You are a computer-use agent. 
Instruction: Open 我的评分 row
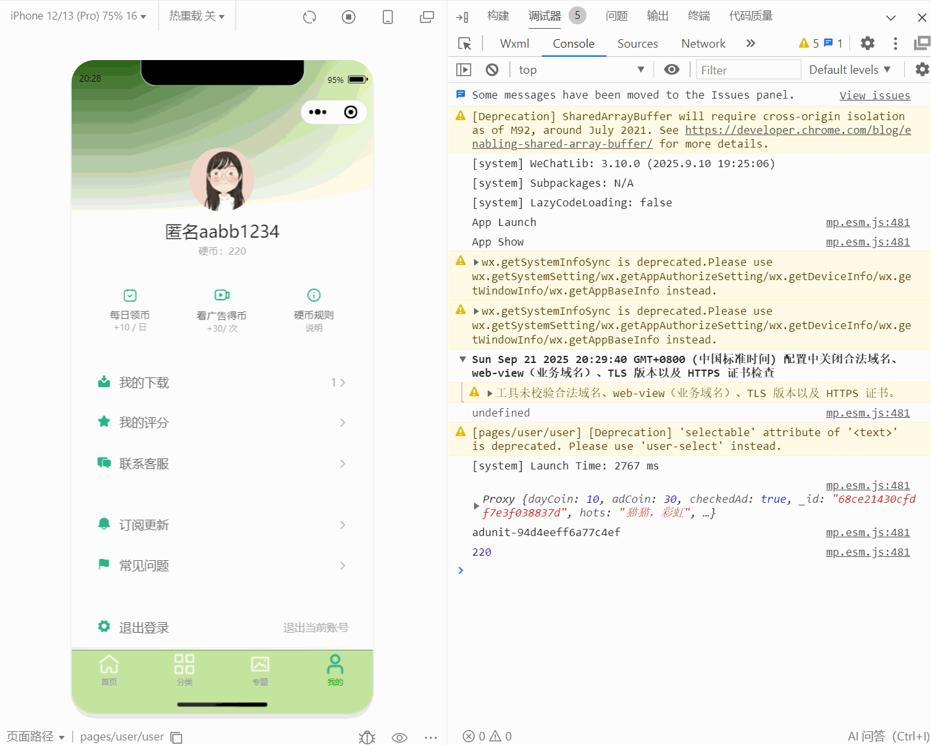222,422
